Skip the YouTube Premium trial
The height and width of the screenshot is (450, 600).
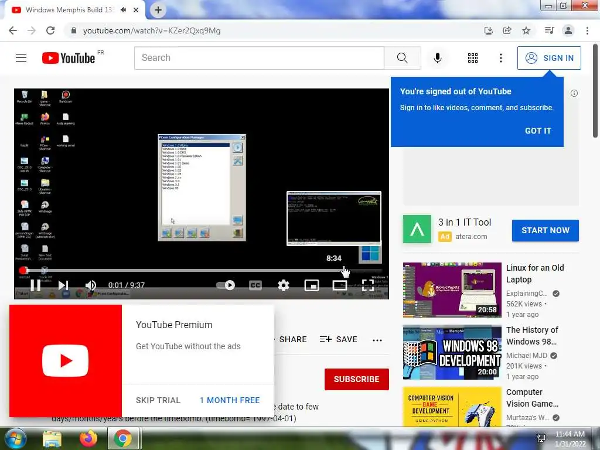[158, 400]
